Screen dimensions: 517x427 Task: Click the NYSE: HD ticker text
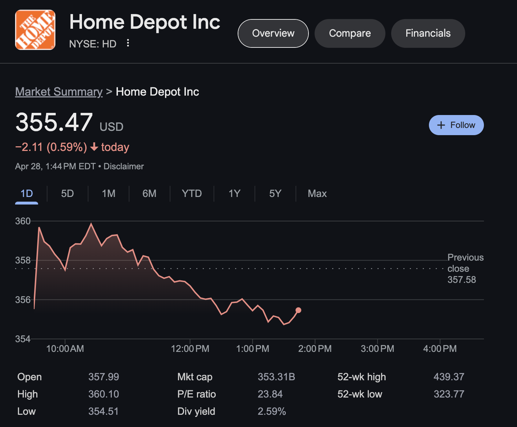click(93, 44)
